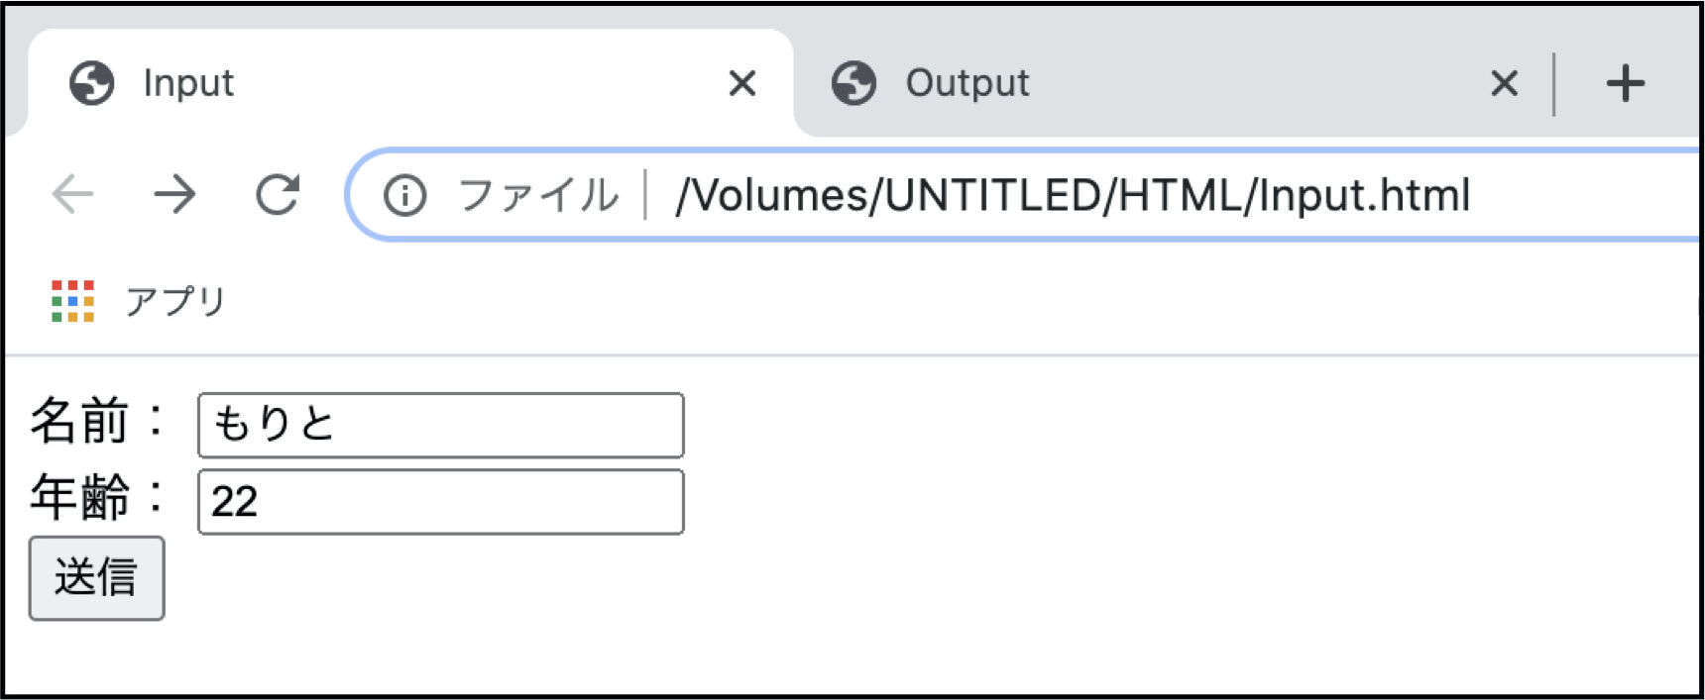Close the Output tab
Image resolution: width=1705 pixels, height=700 pixels.
coord(1504,83)
